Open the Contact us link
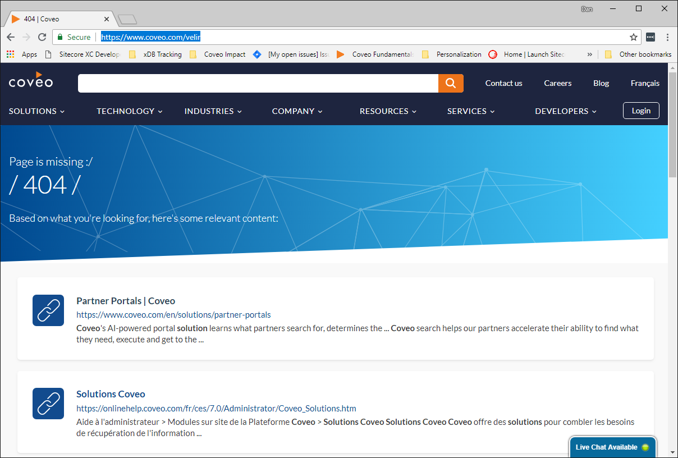Image resolution: width=678 pixels, height=458 pixels. point(503,83)
